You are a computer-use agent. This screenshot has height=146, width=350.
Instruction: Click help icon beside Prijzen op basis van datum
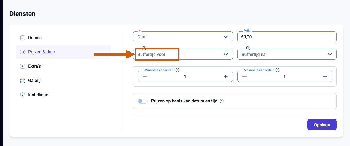(x=222, y=101)
